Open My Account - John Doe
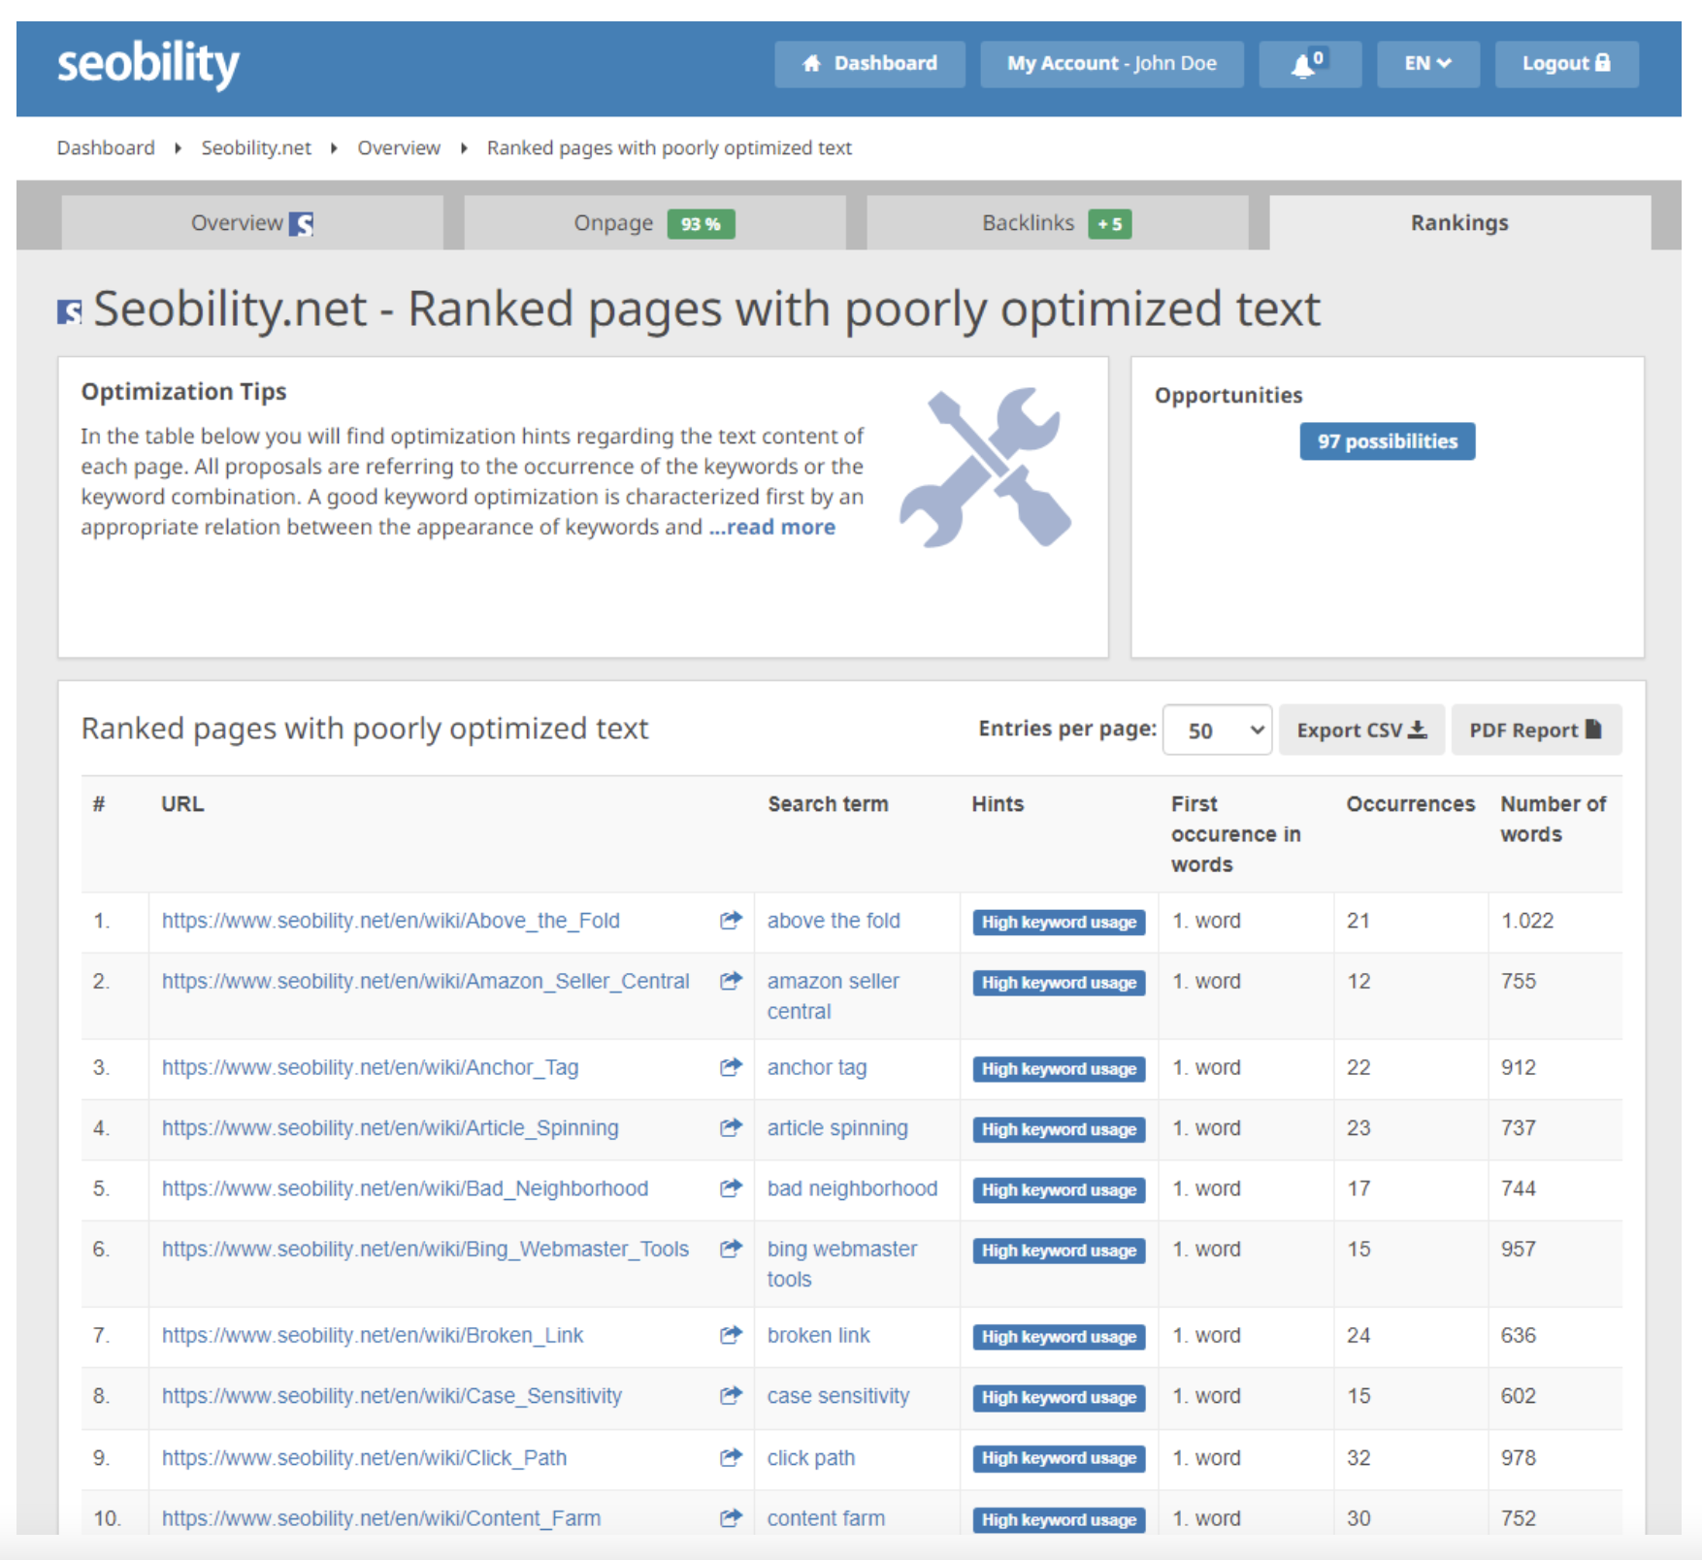The image size is (1702, 1560). tap(1112, 64)
